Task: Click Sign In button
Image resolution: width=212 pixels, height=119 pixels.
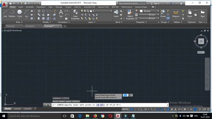Action: [x=157, y=4]
